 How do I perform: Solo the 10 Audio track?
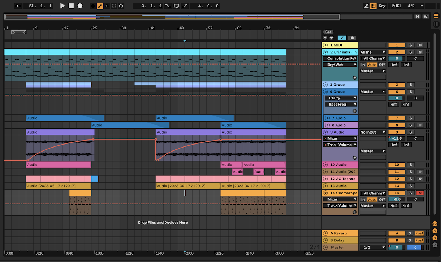410,165
